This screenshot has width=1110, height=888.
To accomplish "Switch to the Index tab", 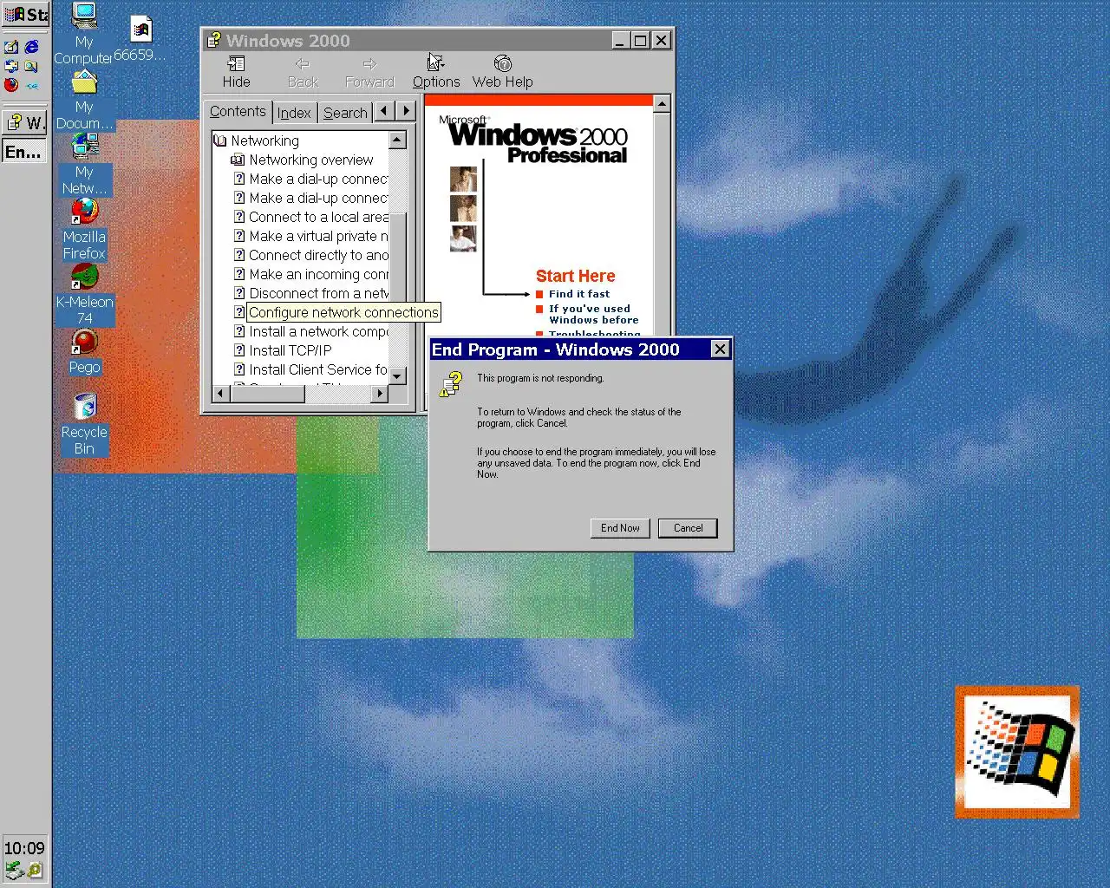I will click(294, 113).
